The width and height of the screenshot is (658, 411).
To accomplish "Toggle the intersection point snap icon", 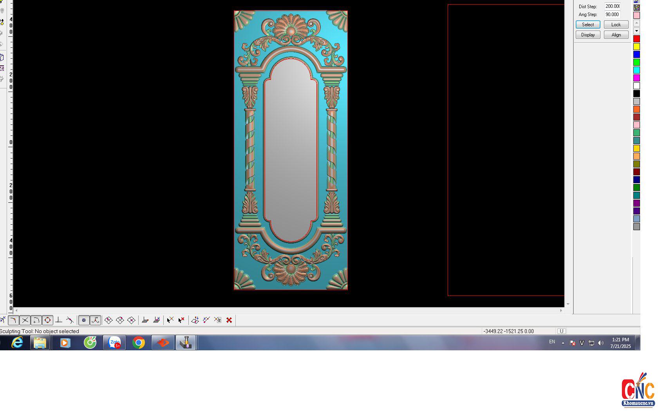I will coord(25,320).
